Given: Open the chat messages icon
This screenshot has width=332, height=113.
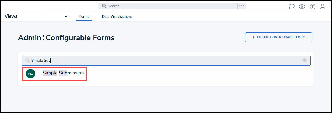Looking at the screenshot, I should pyautogui.click(x=292, y=6).
